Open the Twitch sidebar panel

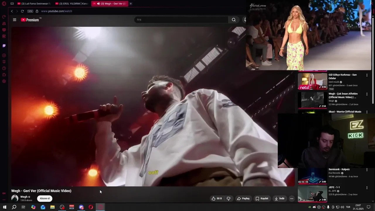pyautogui.click(x=4, y=46)
